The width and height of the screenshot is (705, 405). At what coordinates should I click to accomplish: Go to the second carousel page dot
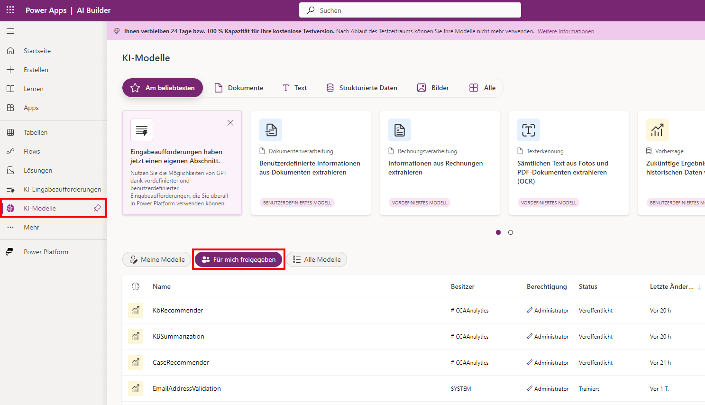click(x=511, y=232)
